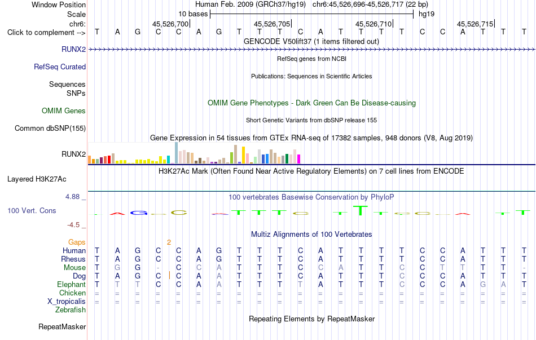Click the Sequences track label
Screen dimensions: 536x340
click(67, 84)
